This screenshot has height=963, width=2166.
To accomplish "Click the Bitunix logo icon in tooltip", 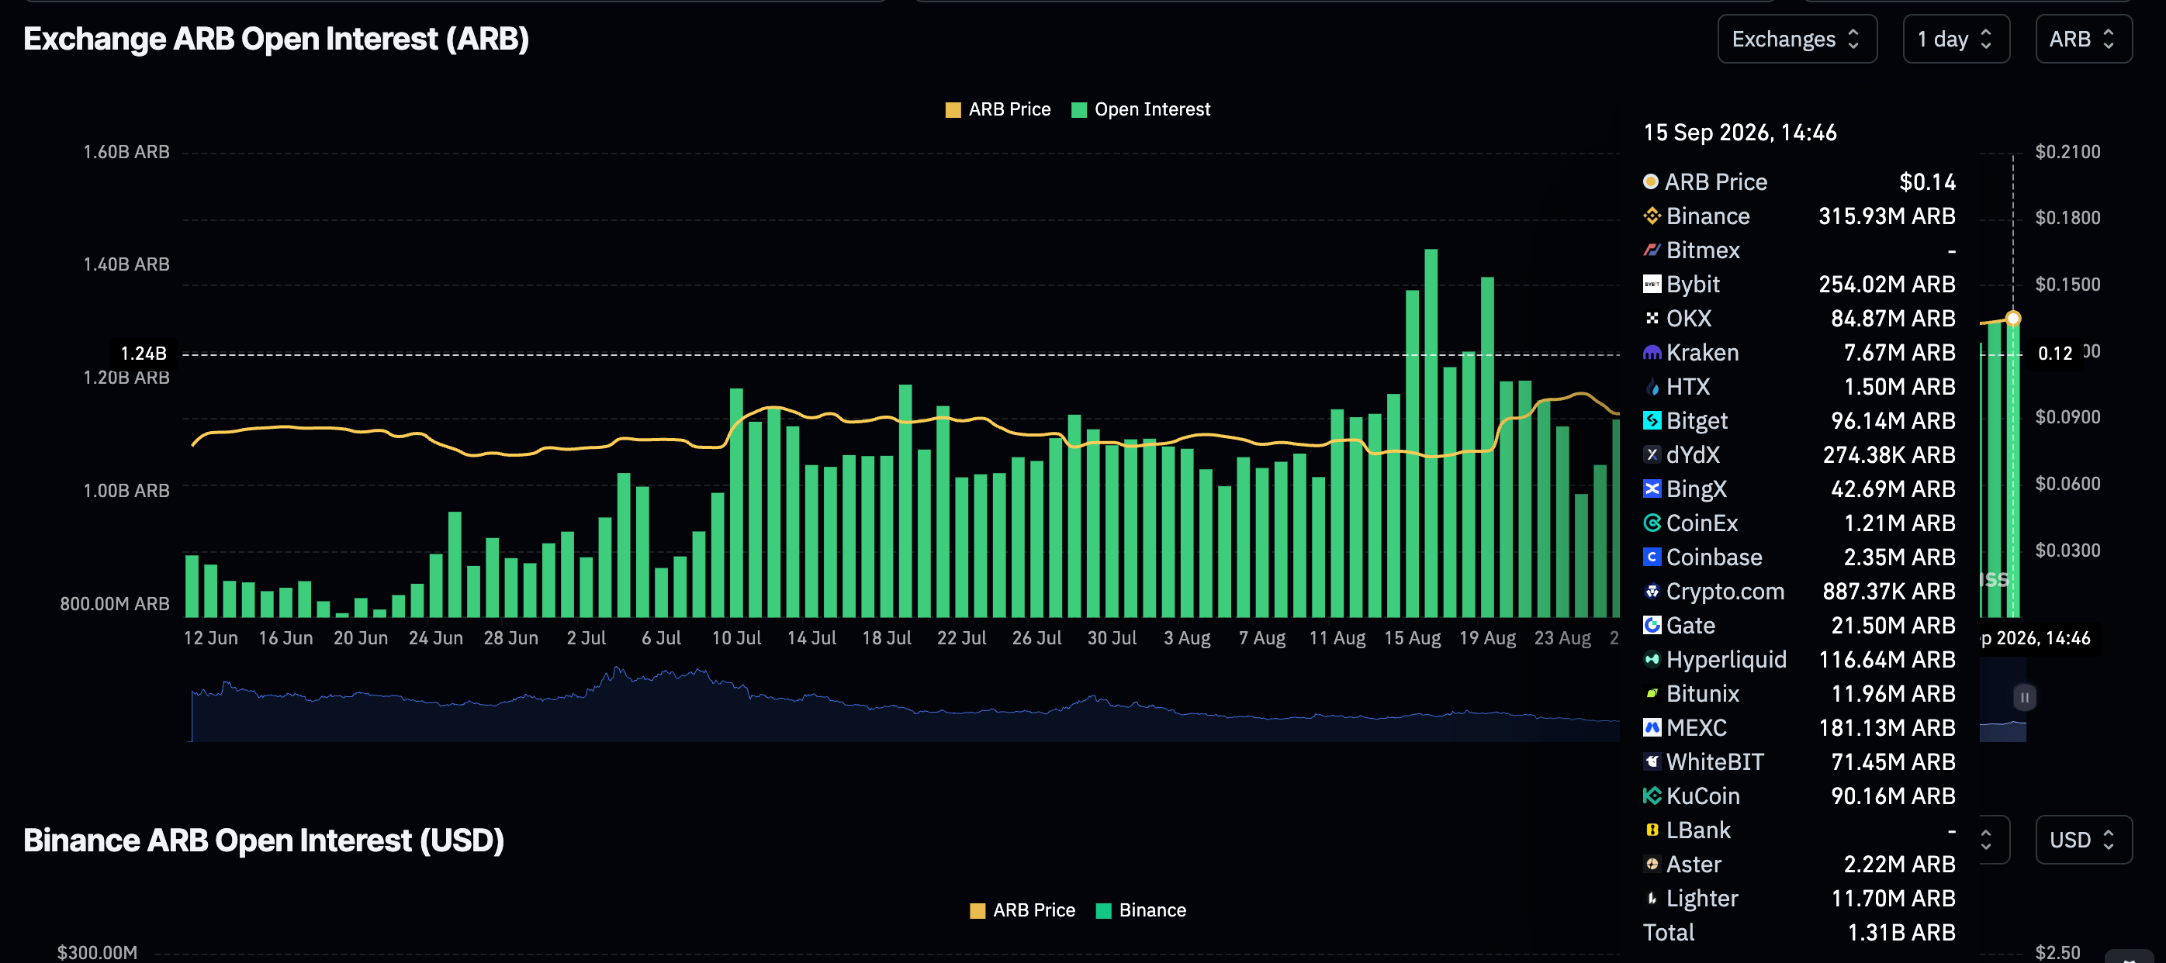I will (x=1652, y=694).
